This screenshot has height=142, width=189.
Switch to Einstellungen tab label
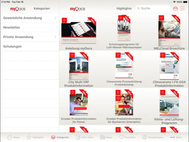(155, 137)
